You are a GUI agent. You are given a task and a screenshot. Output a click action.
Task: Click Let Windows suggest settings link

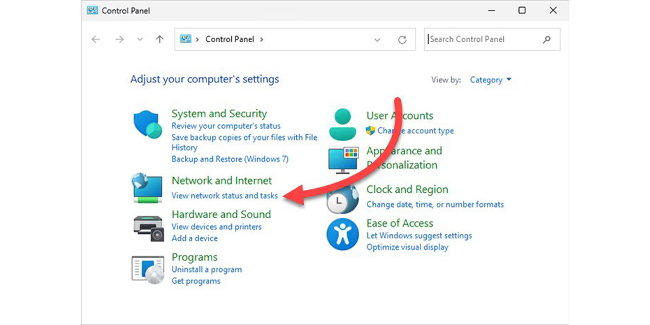click(x=419, y=236)
